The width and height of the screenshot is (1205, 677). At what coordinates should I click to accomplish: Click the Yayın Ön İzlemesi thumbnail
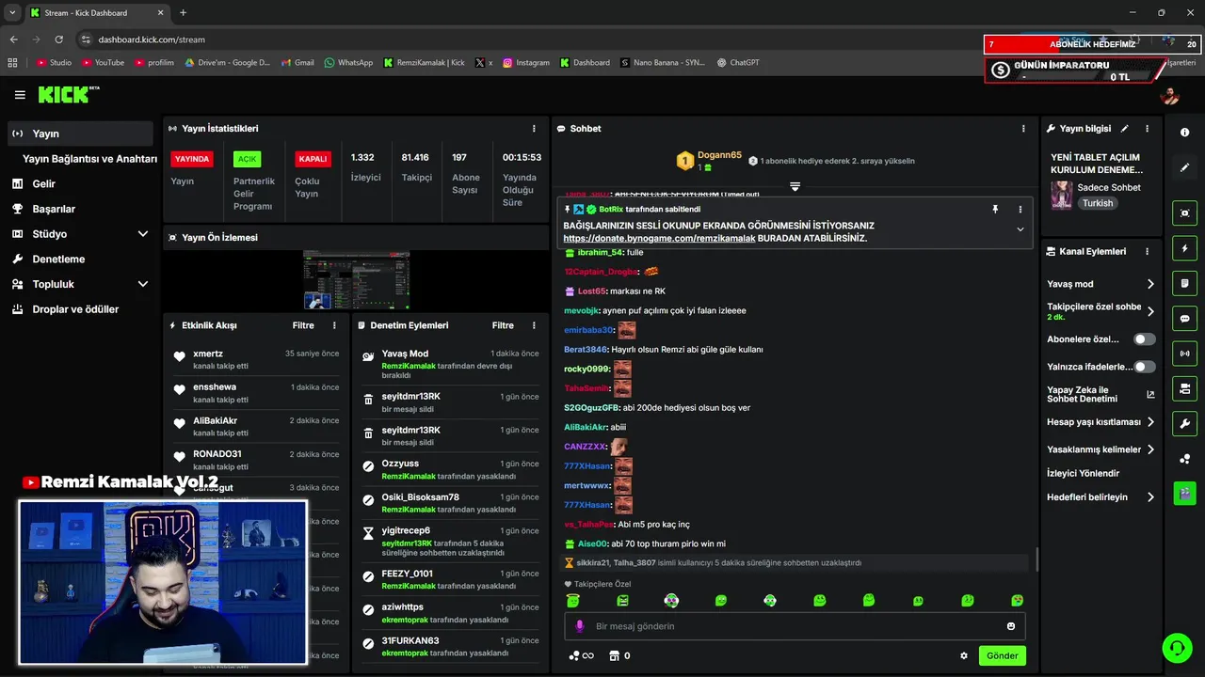tap(356, 280)
